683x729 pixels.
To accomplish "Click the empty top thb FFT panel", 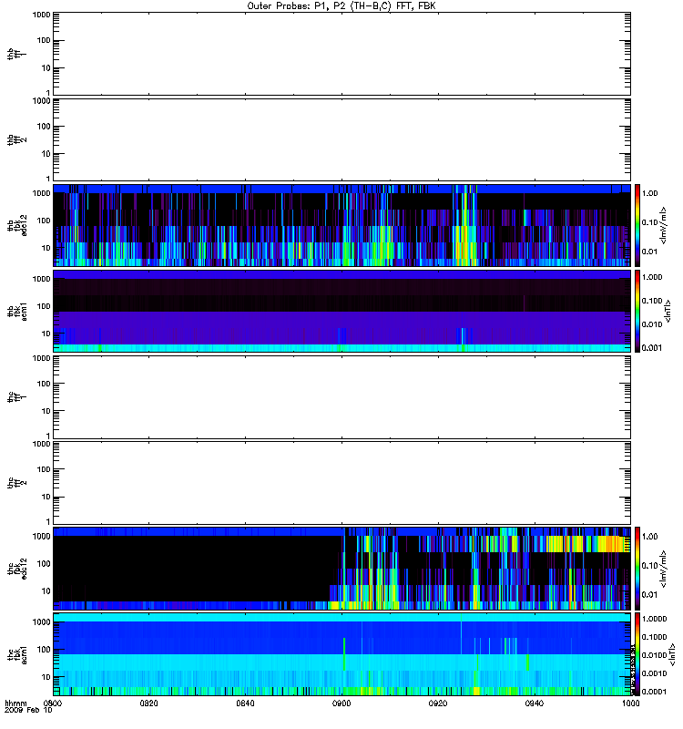I will pos(341,54).
